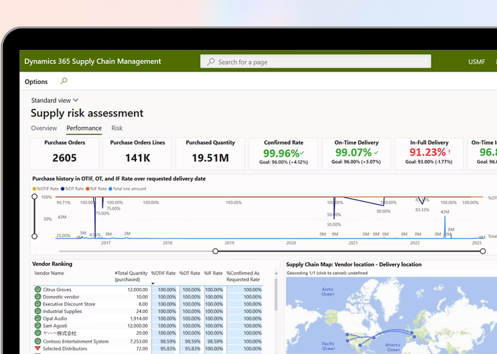Viewport: 497px width, 354px height.
Task: Click the Supply Chain Map world map
Action: coord(391,316)
